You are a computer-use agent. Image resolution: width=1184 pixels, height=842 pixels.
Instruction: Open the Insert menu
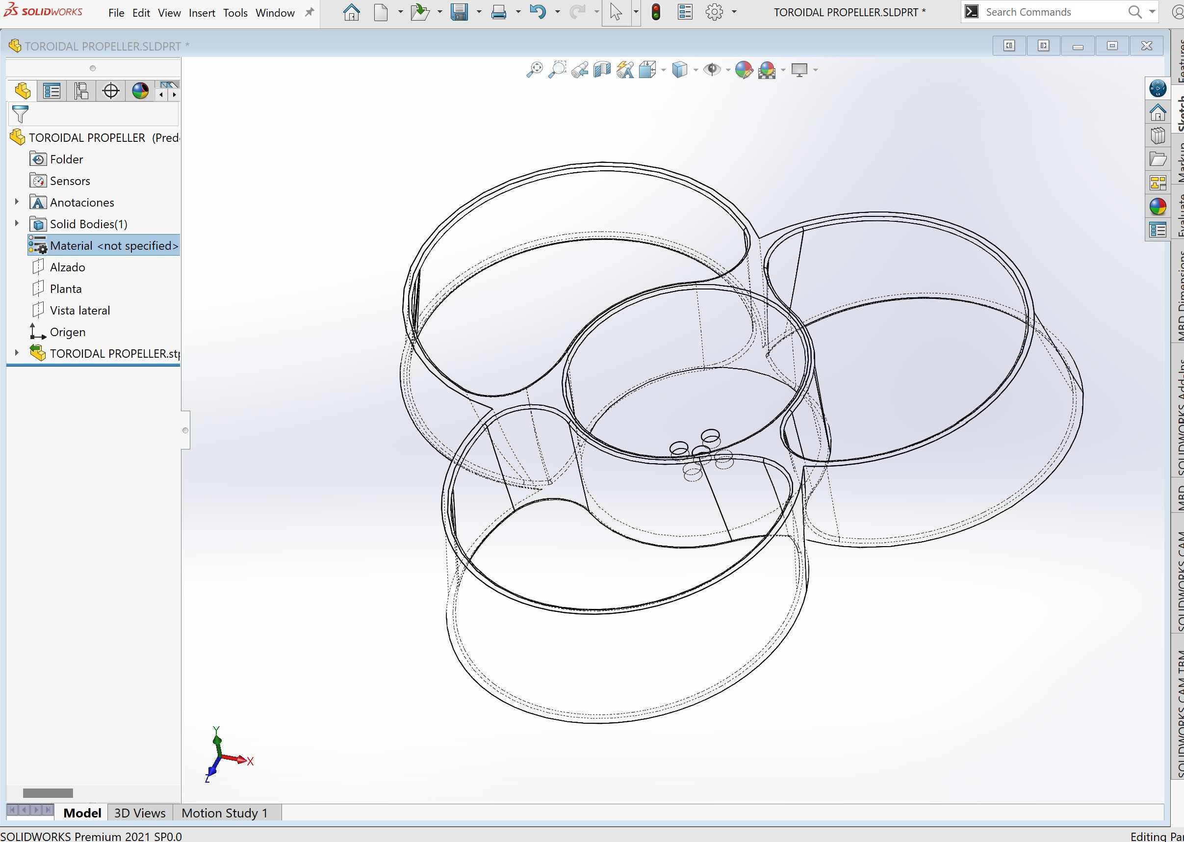202,13
